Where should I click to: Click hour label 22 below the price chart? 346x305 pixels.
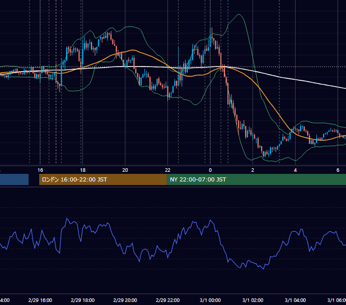point(168,170)
